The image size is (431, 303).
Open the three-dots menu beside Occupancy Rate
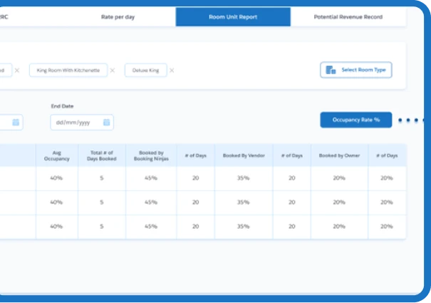tap(412, 120)
